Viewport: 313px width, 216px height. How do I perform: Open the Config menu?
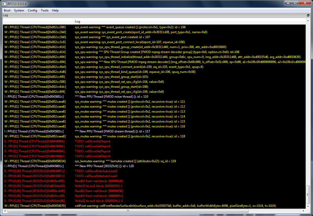[32, 10]
